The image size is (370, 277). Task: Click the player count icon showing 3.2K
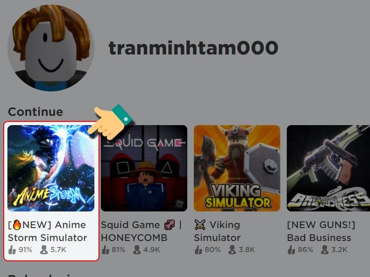click(325, 250)
